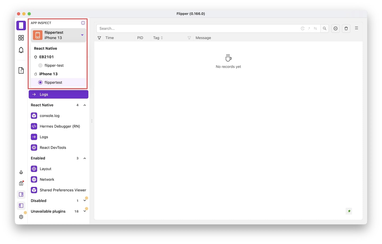Open the Notifications bell icon
The image size is (382, 244).
21,50
